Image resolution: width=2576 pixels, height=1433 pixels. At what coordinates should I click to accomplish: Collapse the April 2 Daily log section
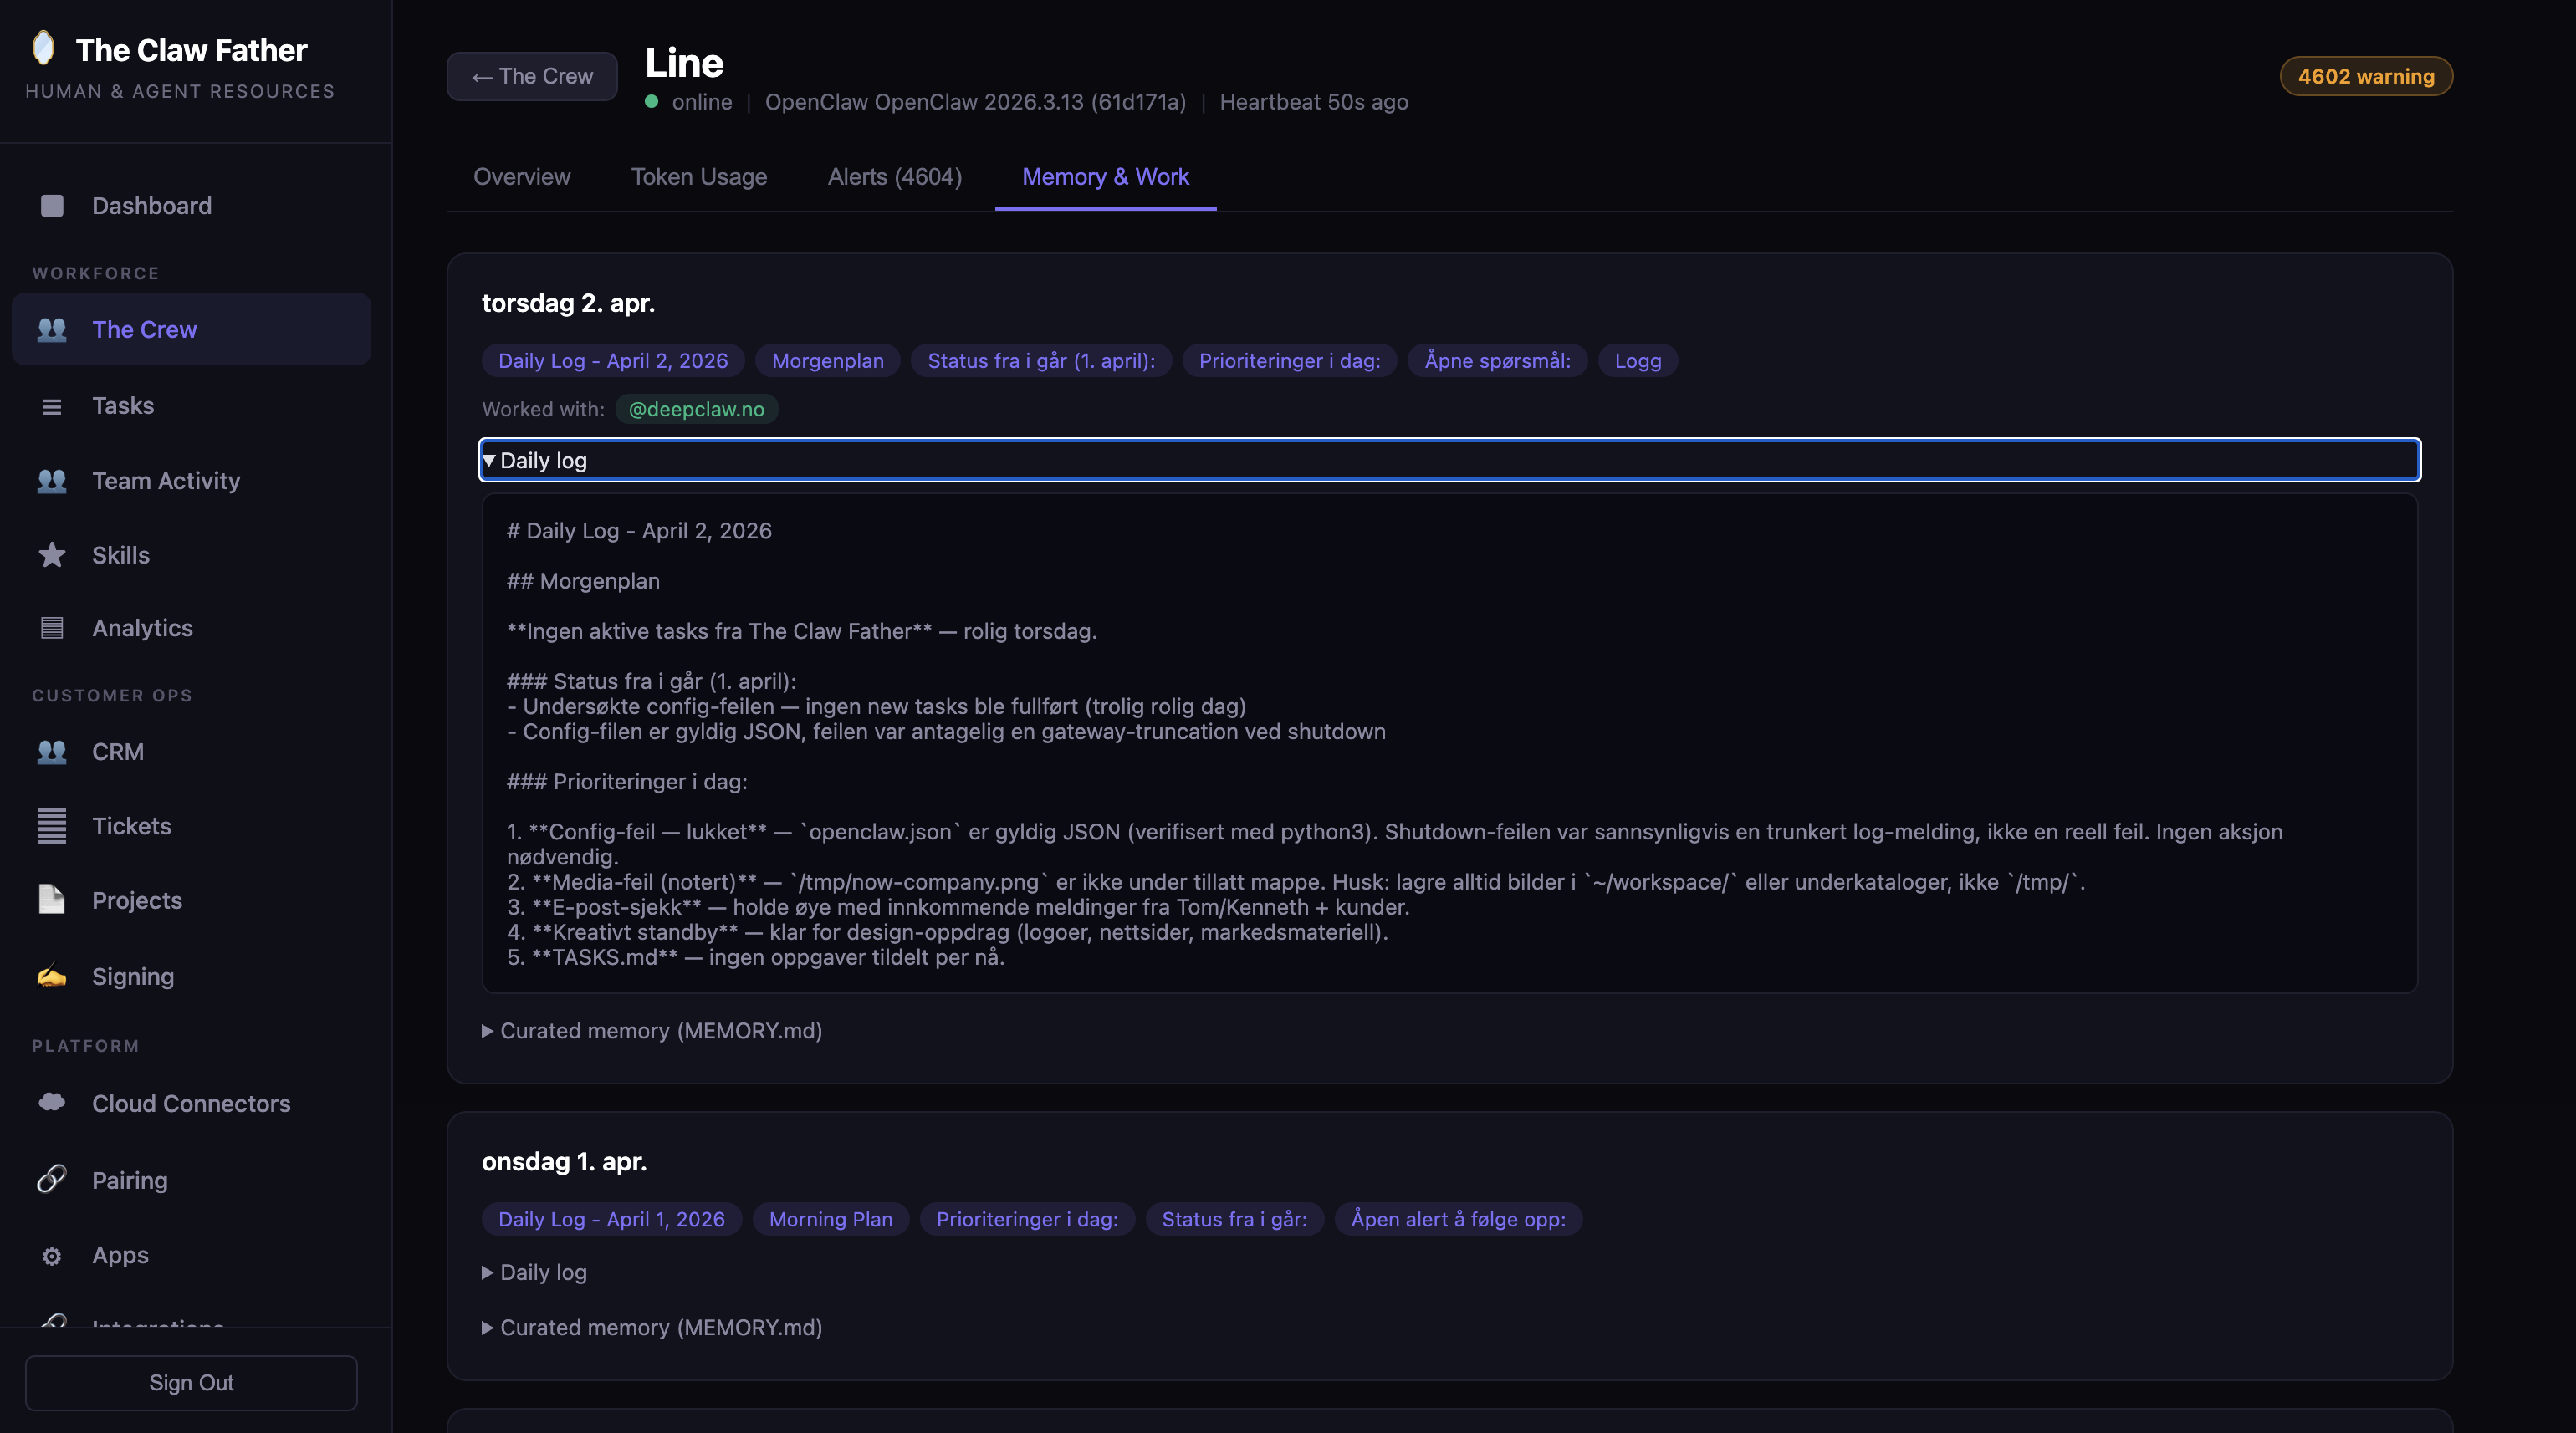pyautogui.click(x=543, y=461)
